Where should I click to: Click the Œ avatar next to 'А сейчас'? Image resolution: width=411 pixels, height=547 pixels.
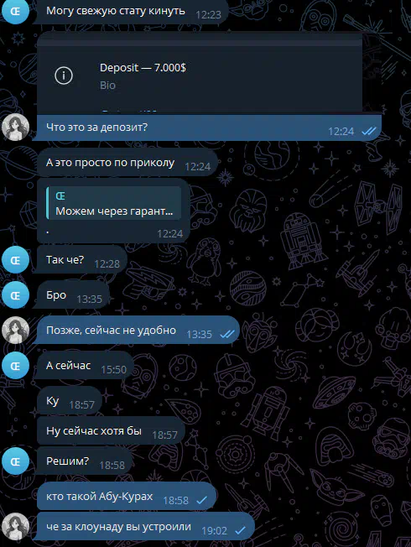pyautogui.click(x=15, y=366)
